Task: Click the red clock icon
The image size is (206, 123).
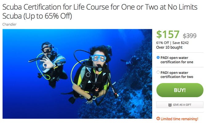Action: click(158, 118)
